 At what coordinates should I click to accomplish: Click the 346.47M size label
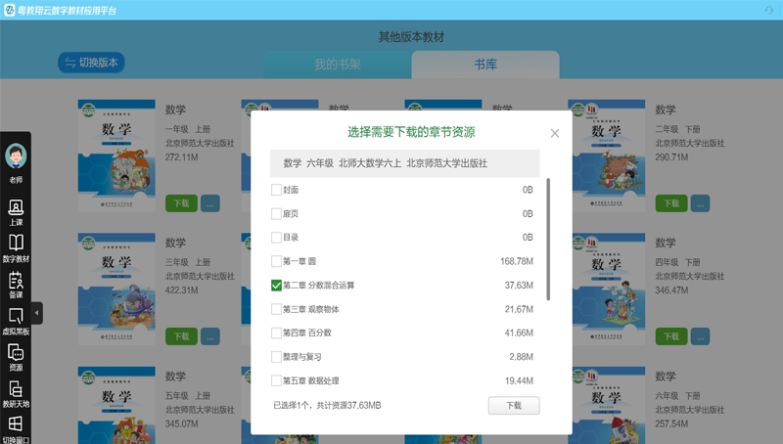click(x=671, y=289)
